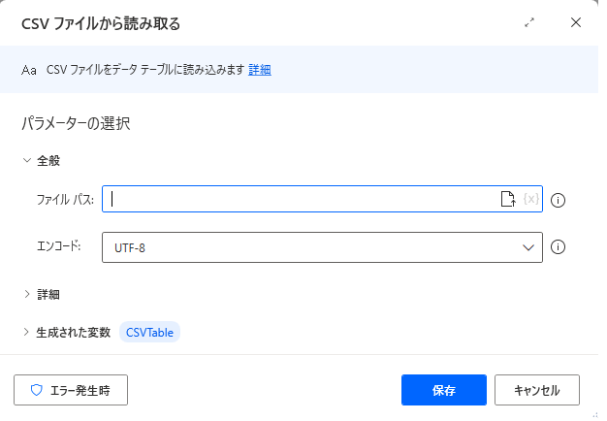Expand the 詳細 section
Image resolution: width=607 pixels, height=421 pixels.
(x=27, y=294)
